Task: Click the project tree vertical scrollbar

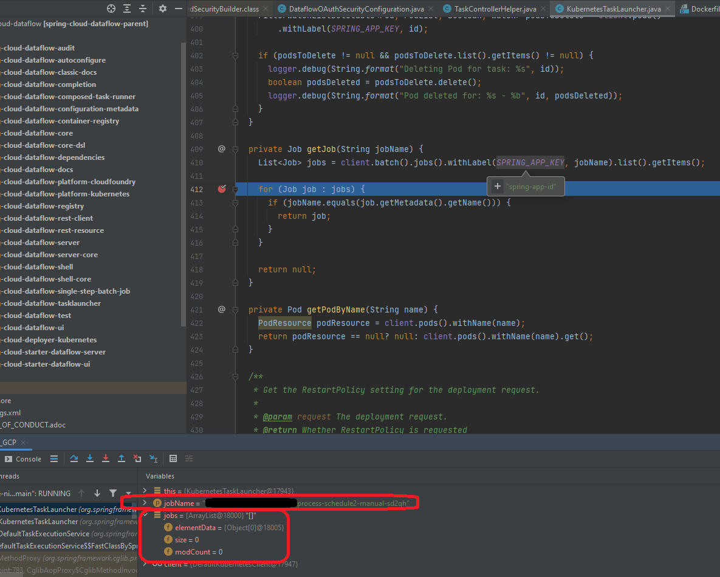Action: click(183, 184)
